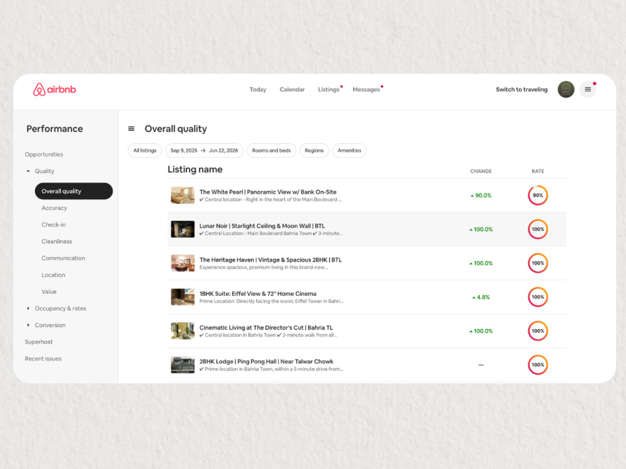Select Value in the sidebar
The height and width of the screenshot is (469, 626).
[x=49, y=291]
